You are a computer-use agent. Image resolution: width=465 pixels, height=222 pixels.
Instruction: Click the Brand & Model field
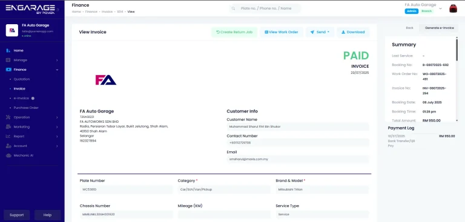click(x=322, y=189)
